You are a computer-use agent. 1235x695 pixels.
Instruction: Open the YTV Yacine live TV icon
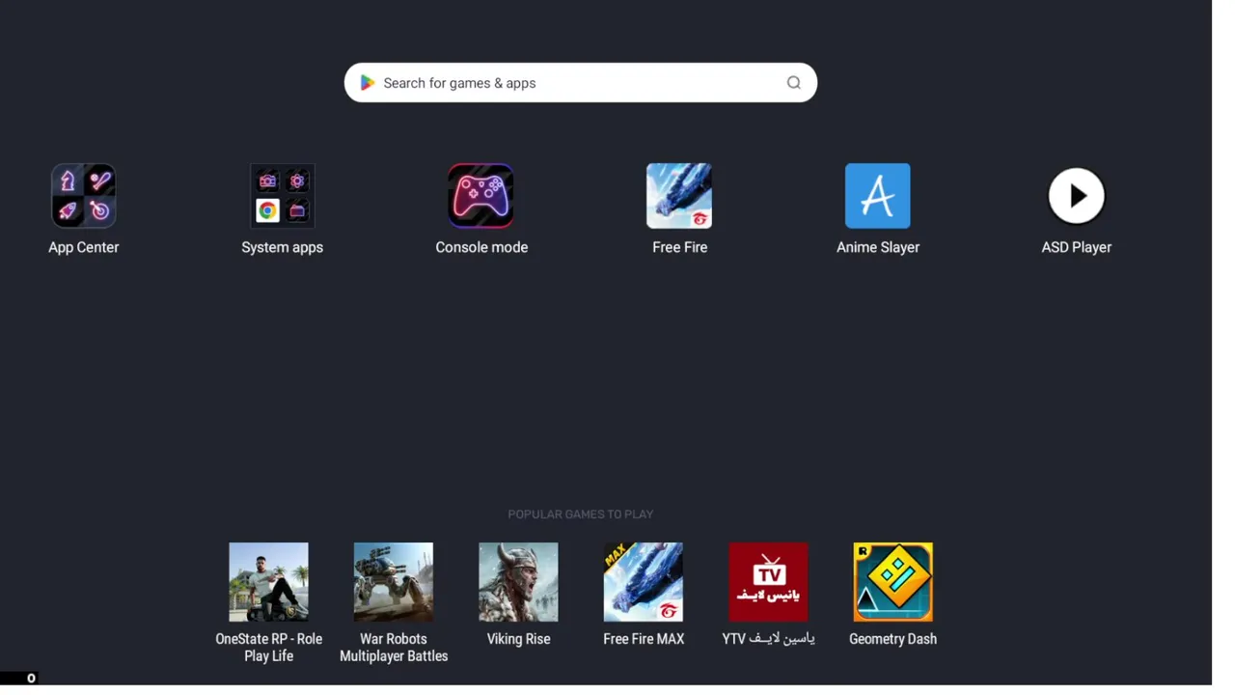pos(768,582)
